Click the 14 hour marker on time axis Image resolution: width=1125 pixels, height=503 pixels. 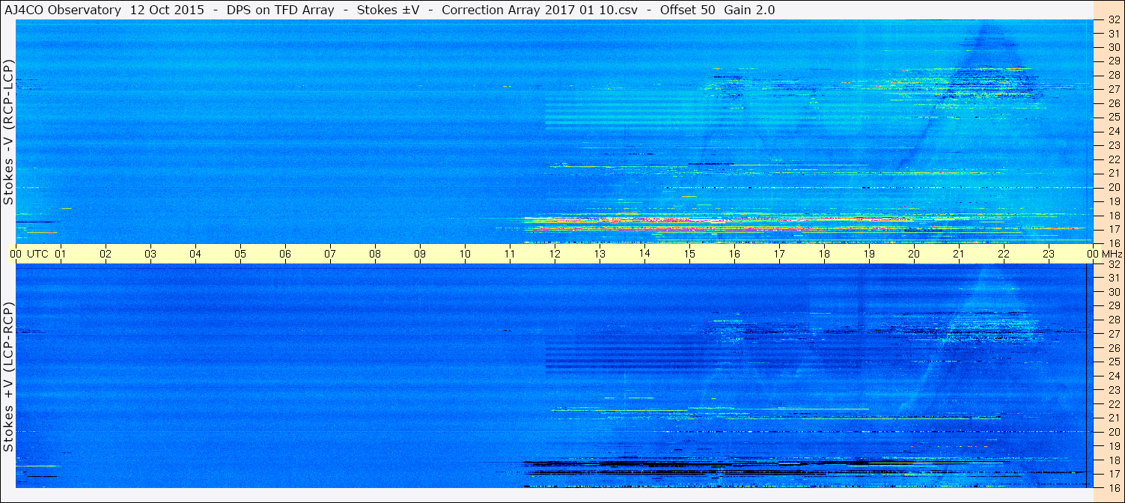click(644, 254)
